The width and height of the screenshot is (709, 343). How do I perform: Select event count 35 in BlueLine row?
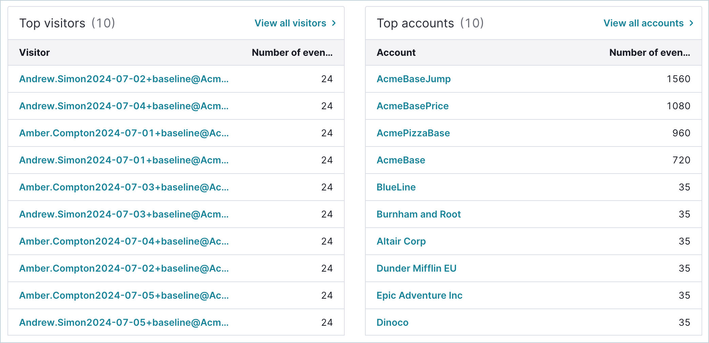click(685, 187)
